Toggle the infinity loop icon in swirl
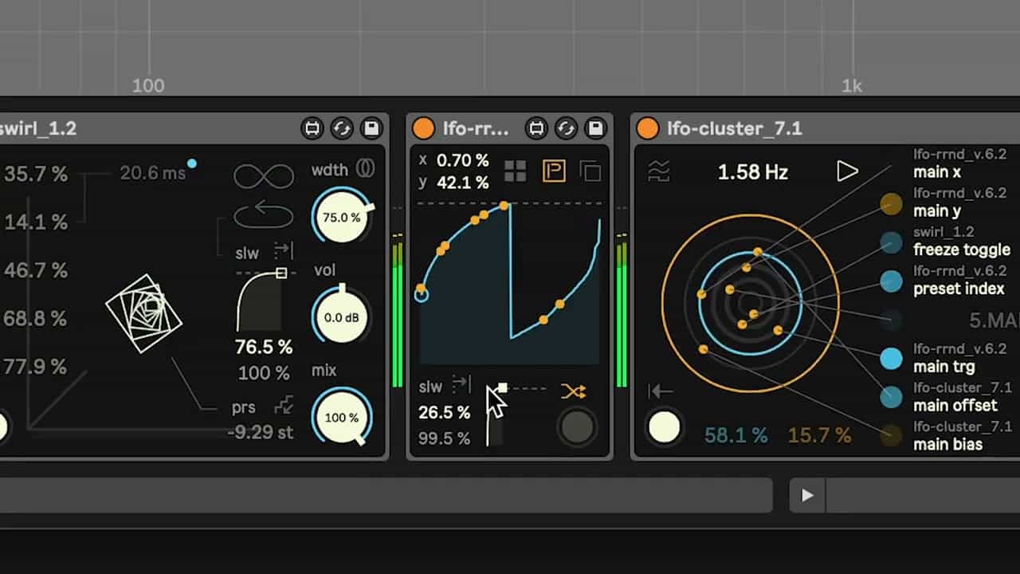This screenshot has width=1020, height=574. [264, 175]
